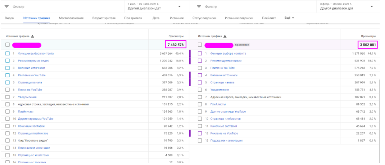Open Плейлисты link with 134 963 views
Screen dimensions: 385x165
tap(26, 111)
